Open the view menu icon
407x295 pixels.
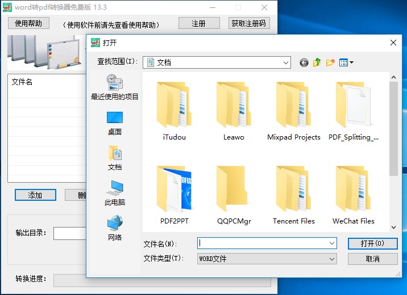pos(346,62)
